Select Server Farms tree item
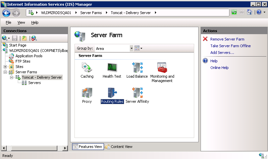The width and height of the screenshot is (268, 159). coord(26,72)
